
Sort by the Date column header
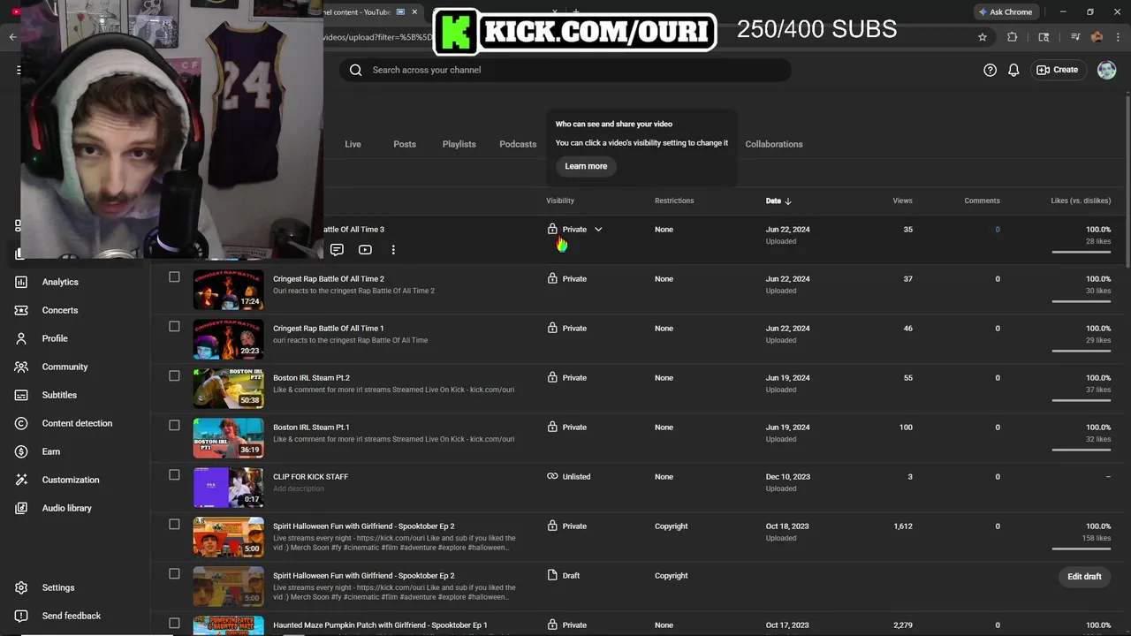coord(778,201)
